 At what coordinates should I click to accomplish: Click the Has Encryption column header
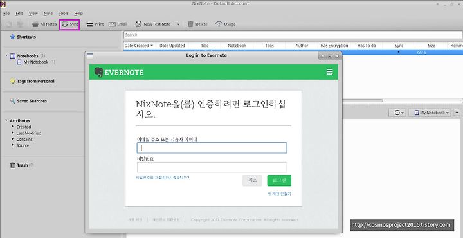tap(334, 46)
